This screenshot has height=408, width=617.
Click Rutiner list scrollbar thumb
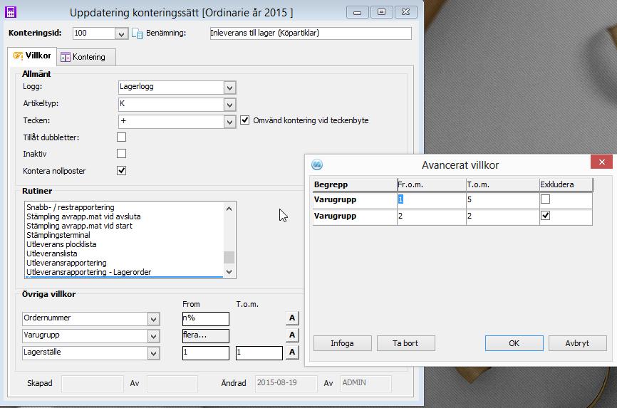[x=229, y=257]
